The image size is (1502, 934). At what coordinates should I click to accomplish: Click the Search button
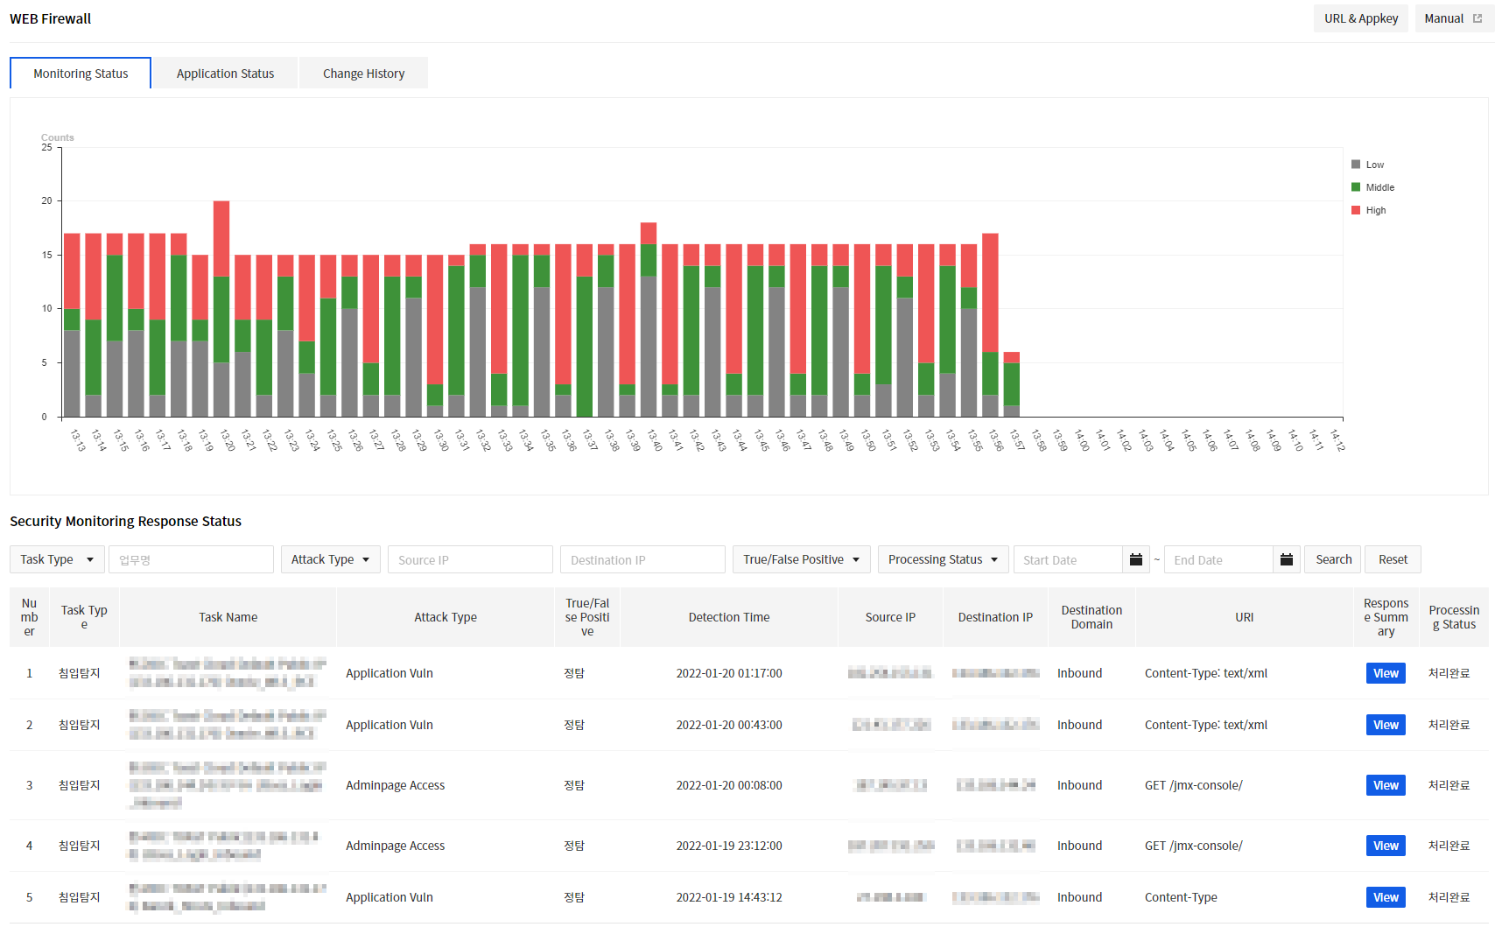1333,559
